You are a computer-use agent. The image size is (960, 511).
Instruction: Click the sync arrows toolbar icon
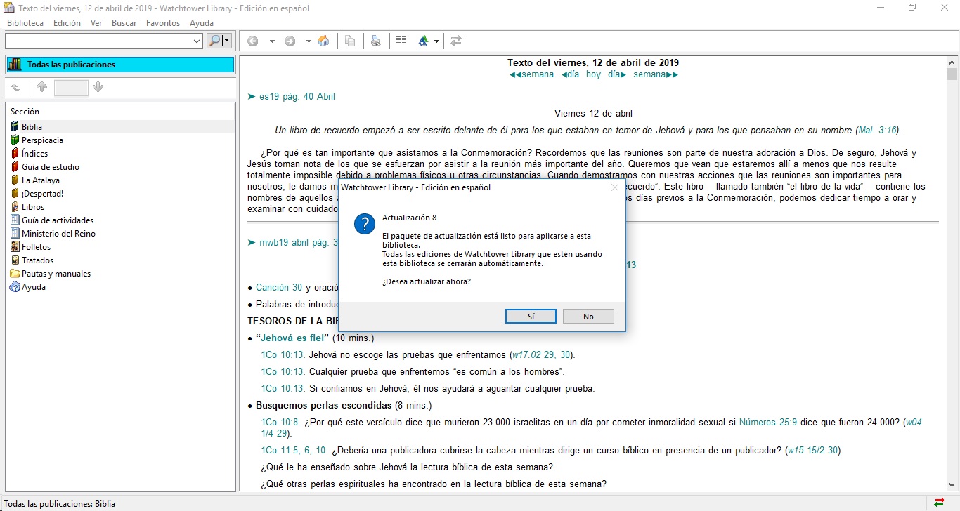click(x=456, y=41)
